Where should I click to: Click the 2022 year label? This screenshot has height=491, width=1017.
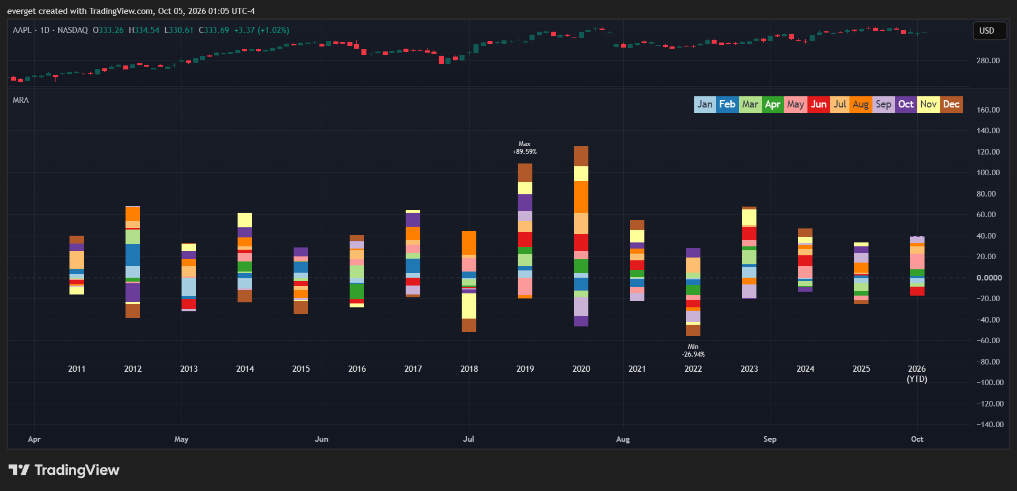coord(693,369)
